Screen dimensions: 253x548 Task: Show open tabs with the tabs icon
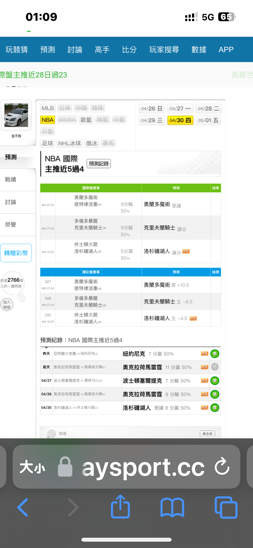(x=226, y=507)
